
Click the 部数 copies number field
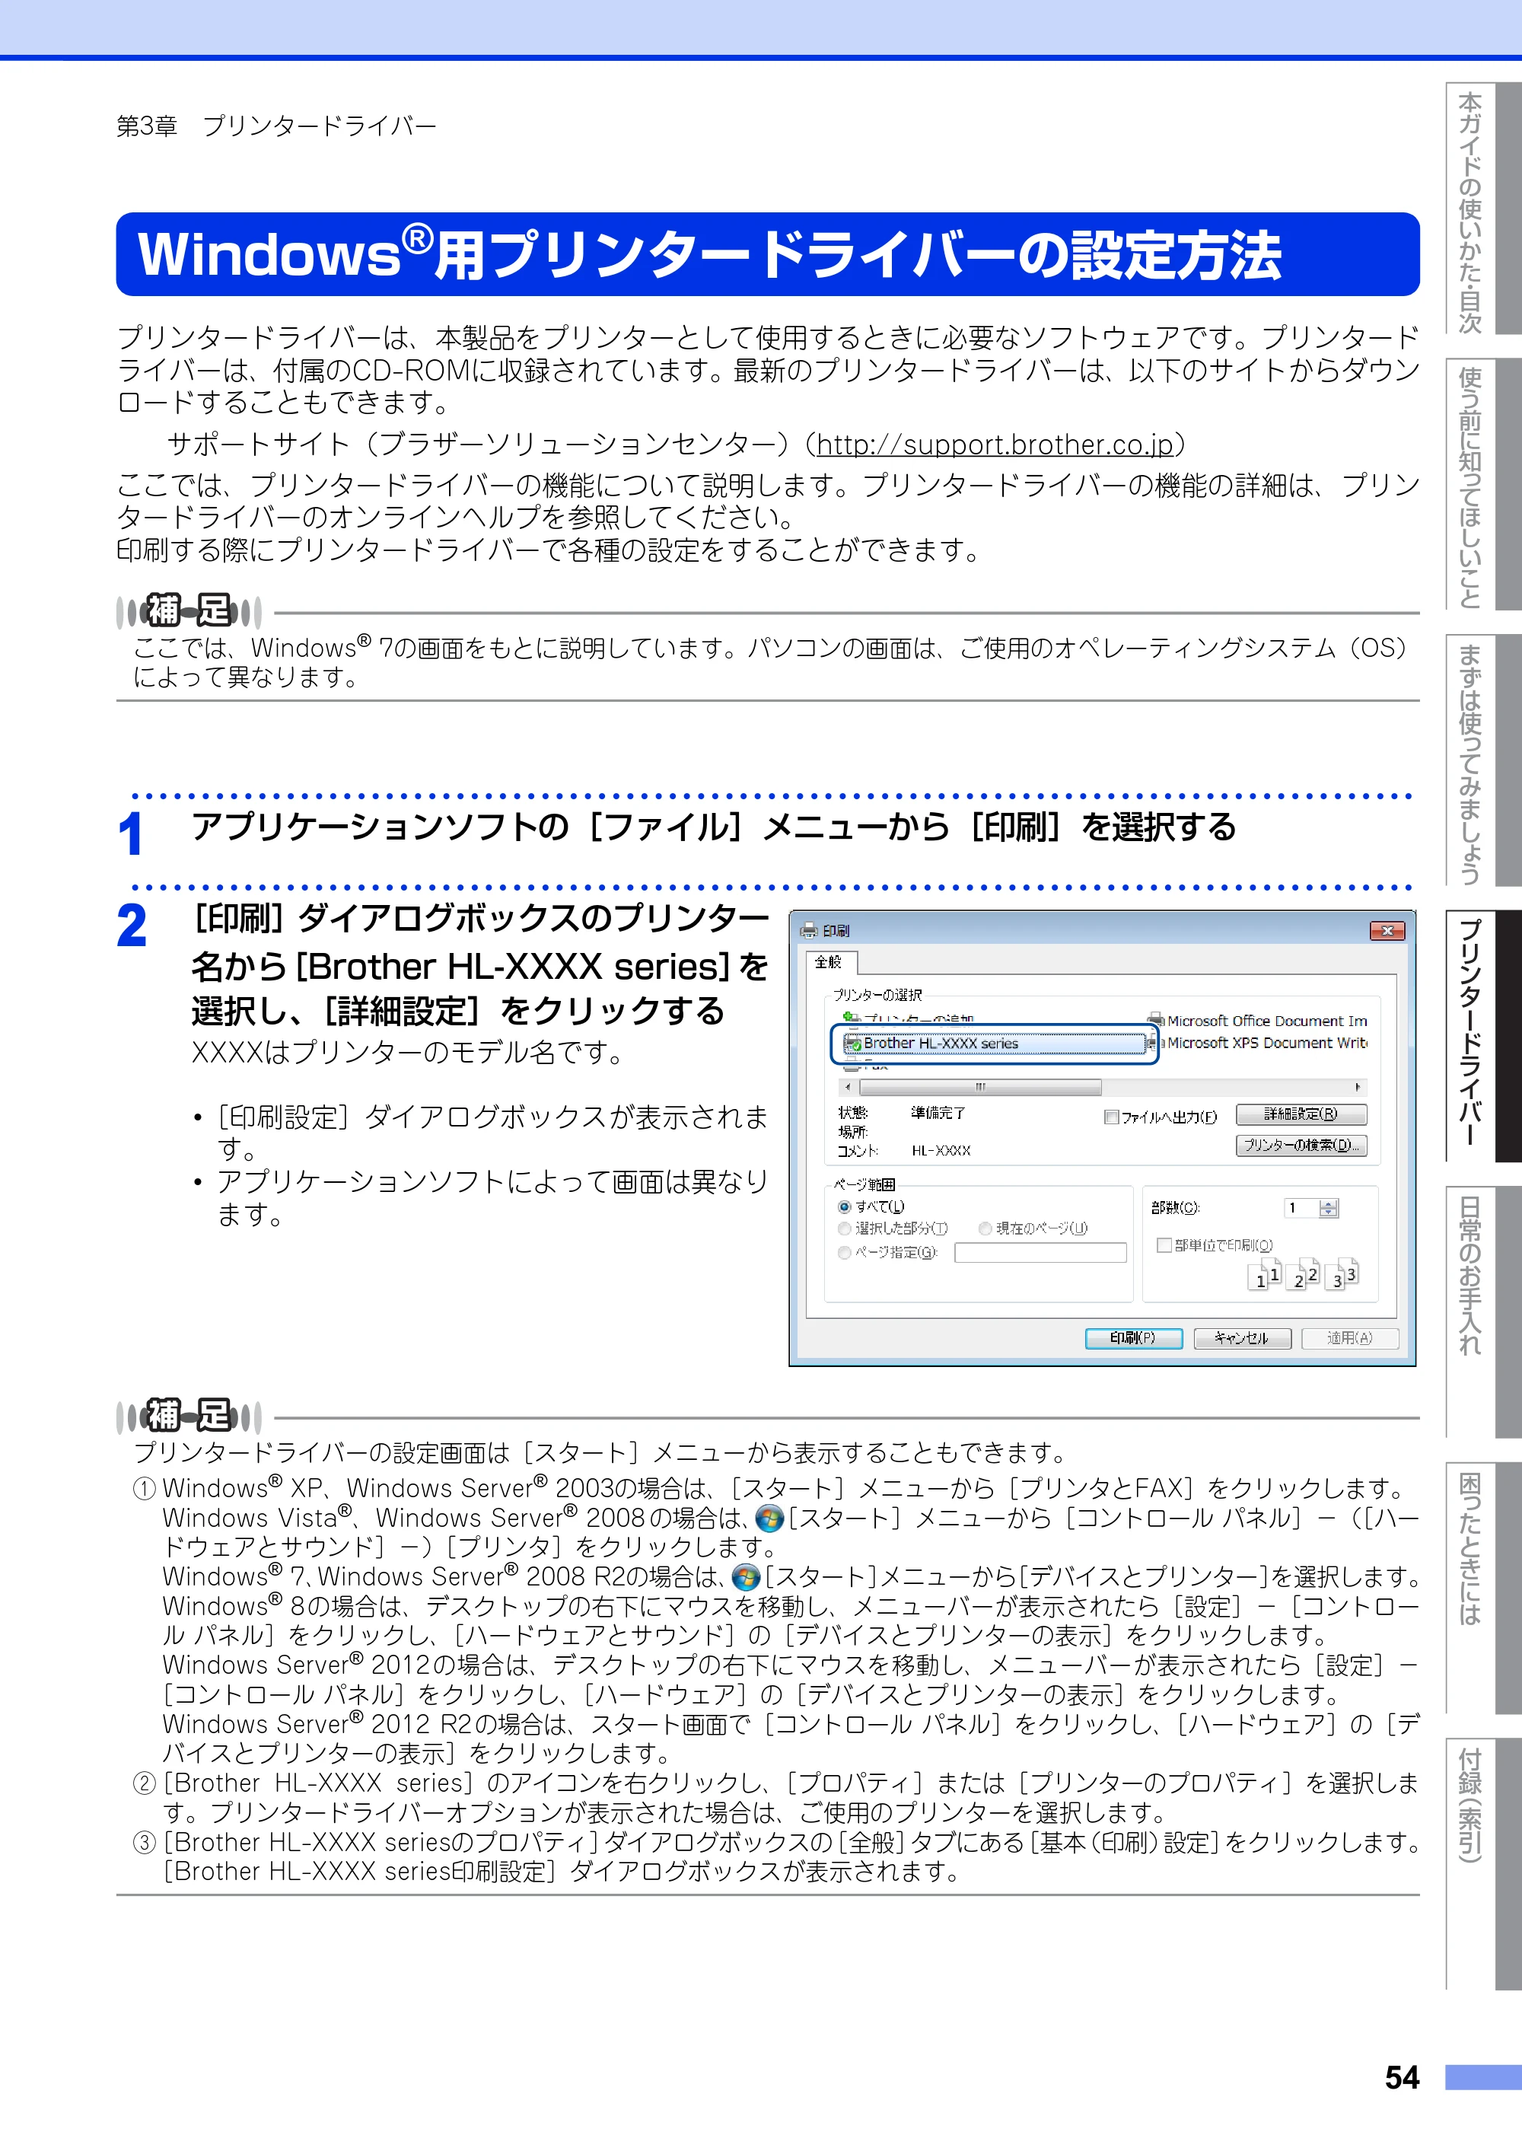(x=1302, y=1208)
